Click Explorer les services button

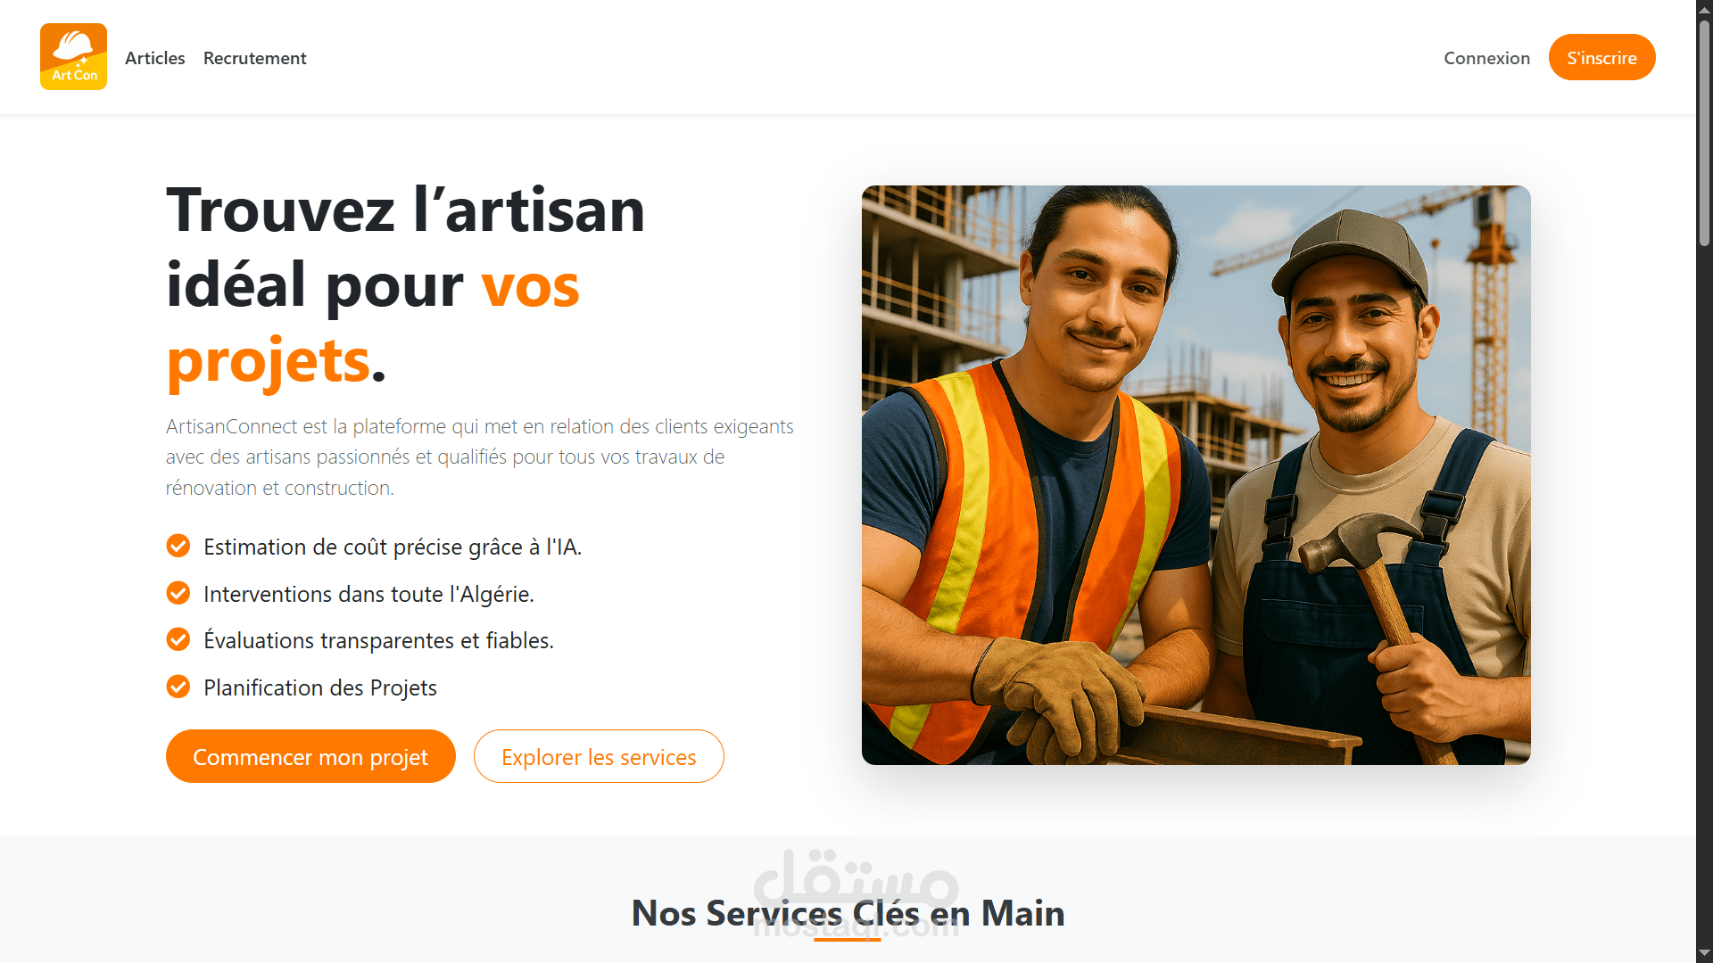point(599,756)
